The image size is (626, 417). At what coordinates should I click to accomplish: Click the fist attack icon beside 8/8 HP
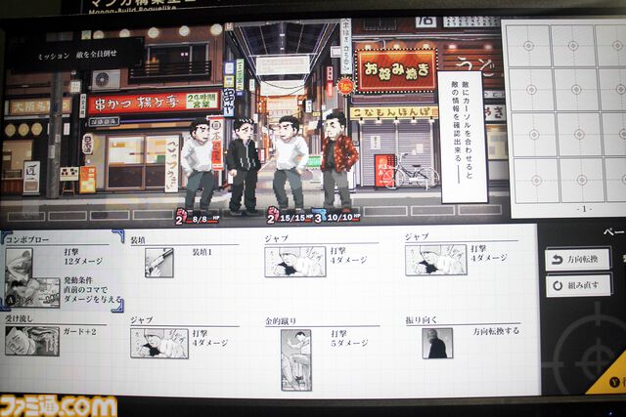point(180,216)
